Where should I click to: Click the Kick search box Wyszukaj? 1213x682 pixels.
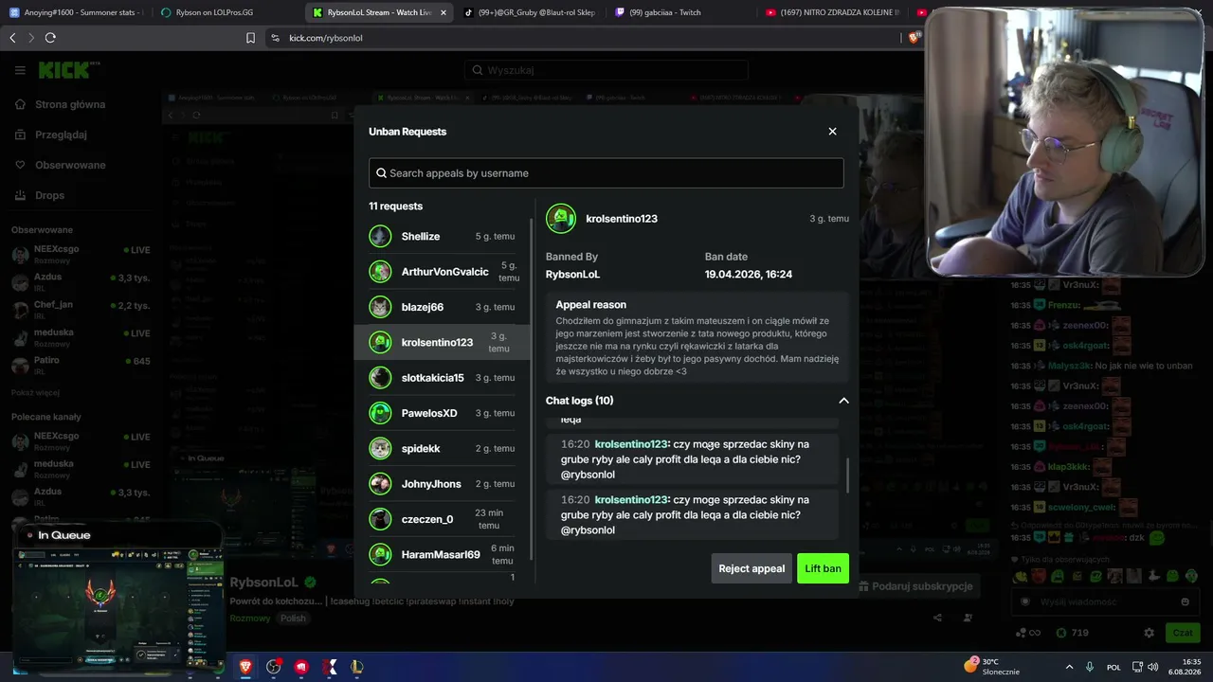click(x=606, y=70)
